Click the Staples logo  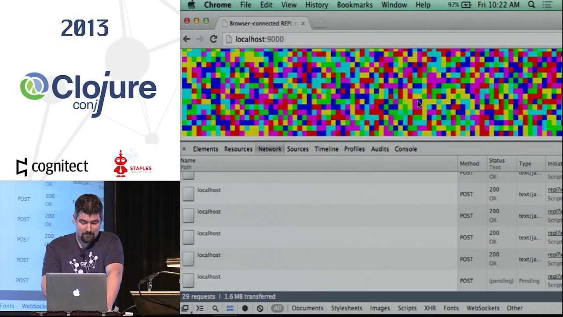click(132, 164)
